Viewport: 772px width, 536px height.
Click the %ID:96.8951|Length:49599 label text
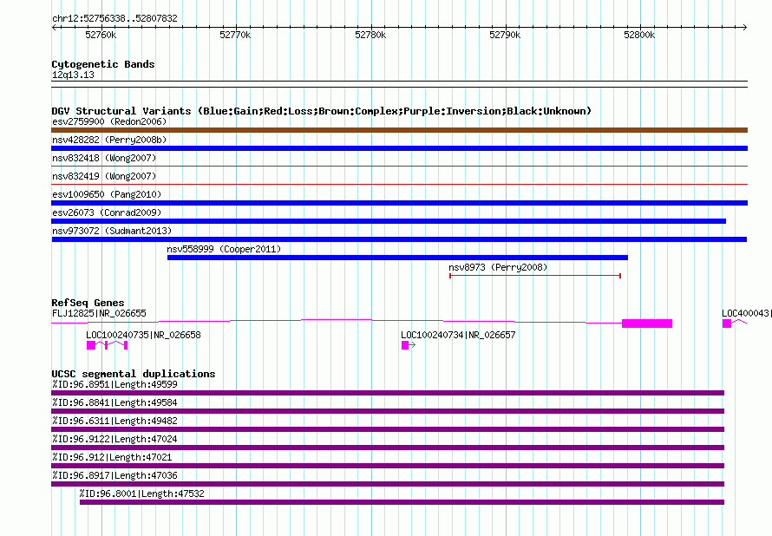click(x=114, y=384)
